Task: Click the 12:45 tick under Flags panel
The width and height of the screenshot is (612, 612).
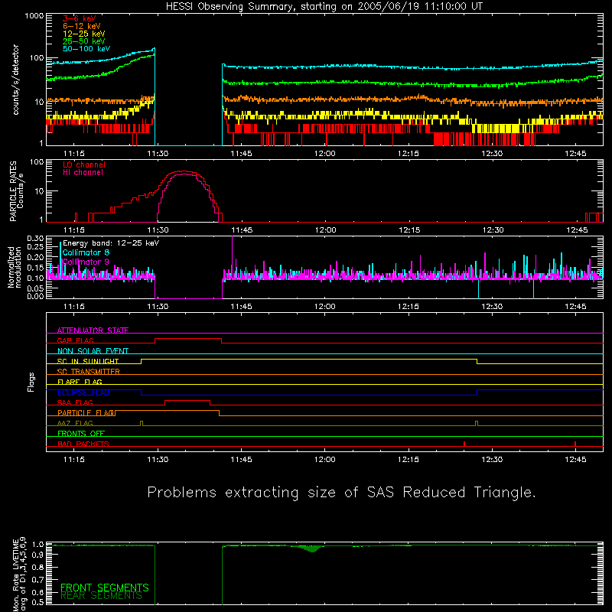Action: click(576, 460)
